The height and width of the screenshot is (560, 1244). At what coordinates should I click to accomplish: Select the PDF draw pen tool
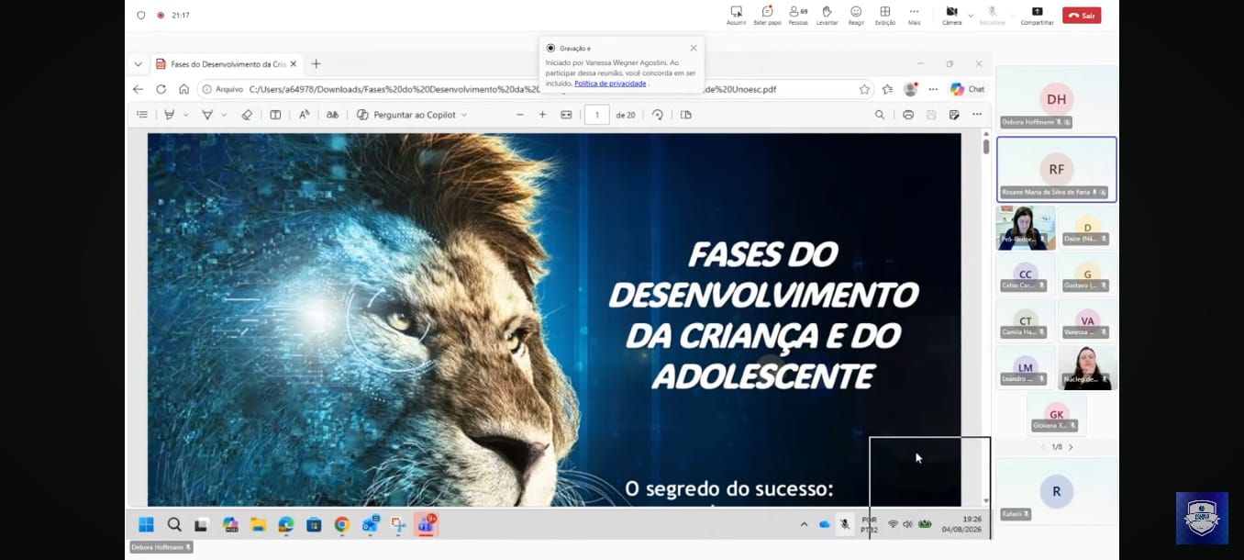click(207, 115)
